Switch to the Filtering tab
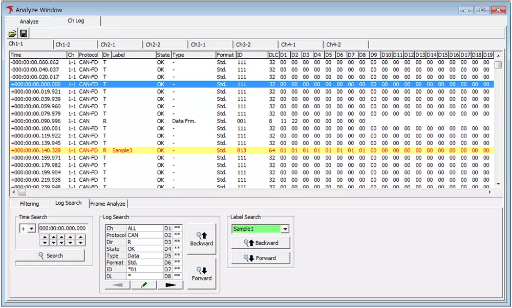512x308 pixels. point(29,204)
